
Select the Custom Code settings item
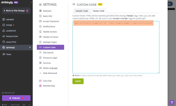tap(50, 47)
